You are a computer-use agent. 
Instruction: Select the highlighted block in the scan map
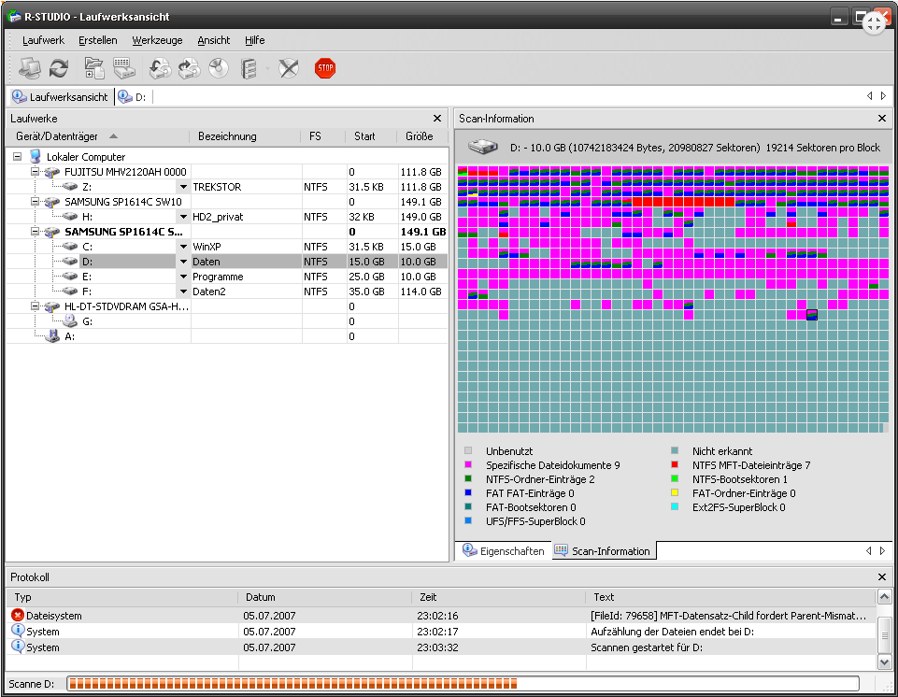pyautogui.click(x=811, y=315)
